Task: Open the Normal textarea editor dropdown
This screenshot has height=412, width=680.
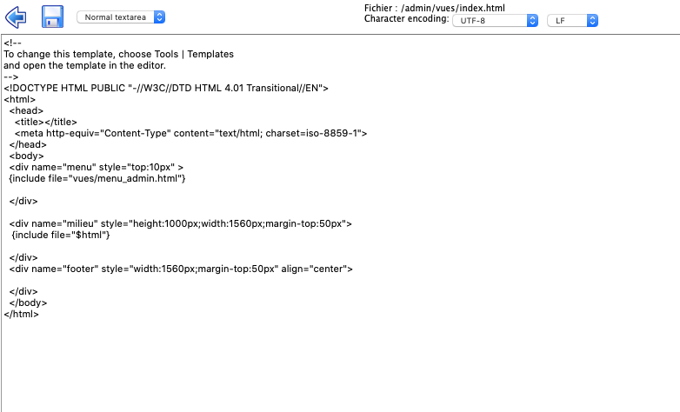Action: point(121,17)
